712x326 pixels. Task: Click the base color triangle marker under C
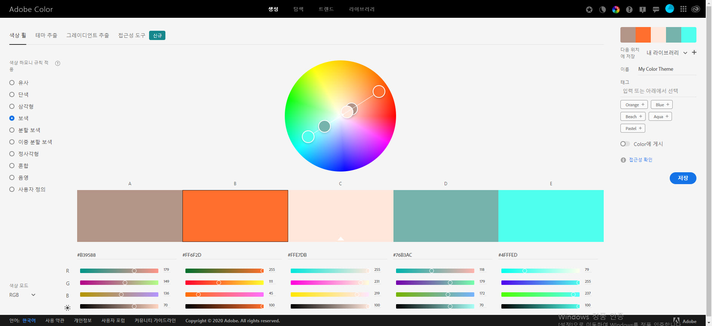341,239
